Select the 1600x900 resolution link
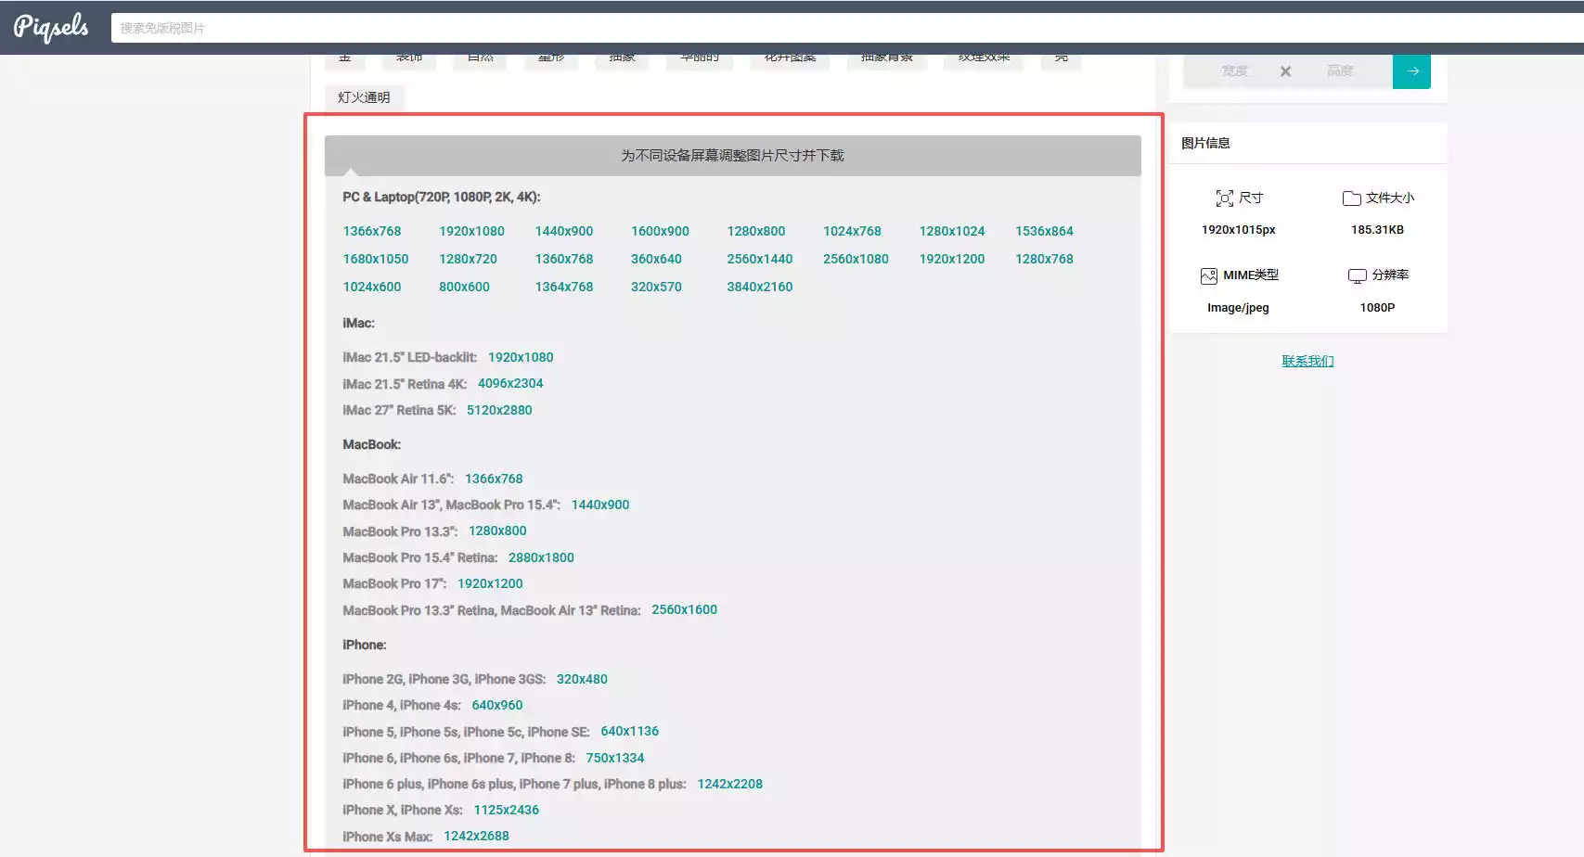The height and width of the screenshot is (857, 1584). tap(660, 232)
